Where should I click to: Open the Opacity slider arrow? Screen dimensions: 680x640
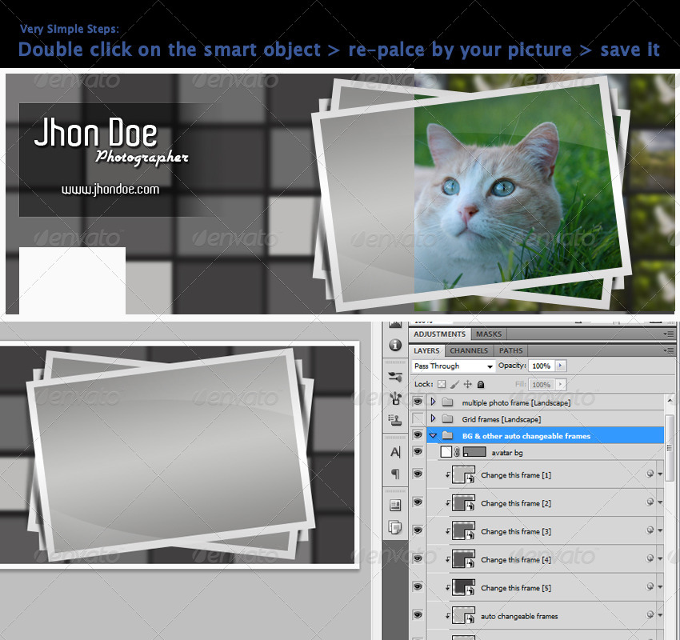click(x=560, y=366)
